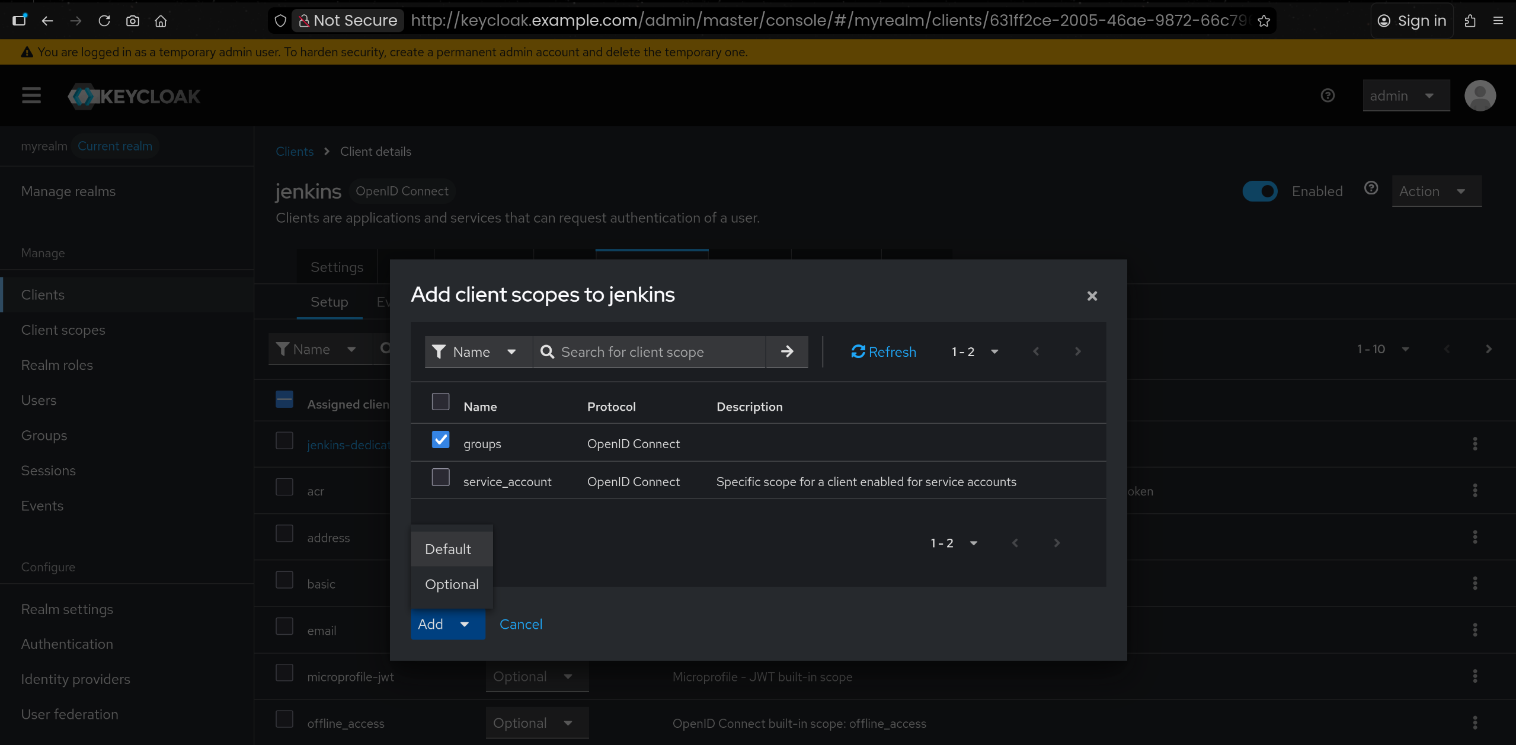Close the Add client scopes dialog
The height and width of the screenshot is (745, 1516).
coord(1092,296)
